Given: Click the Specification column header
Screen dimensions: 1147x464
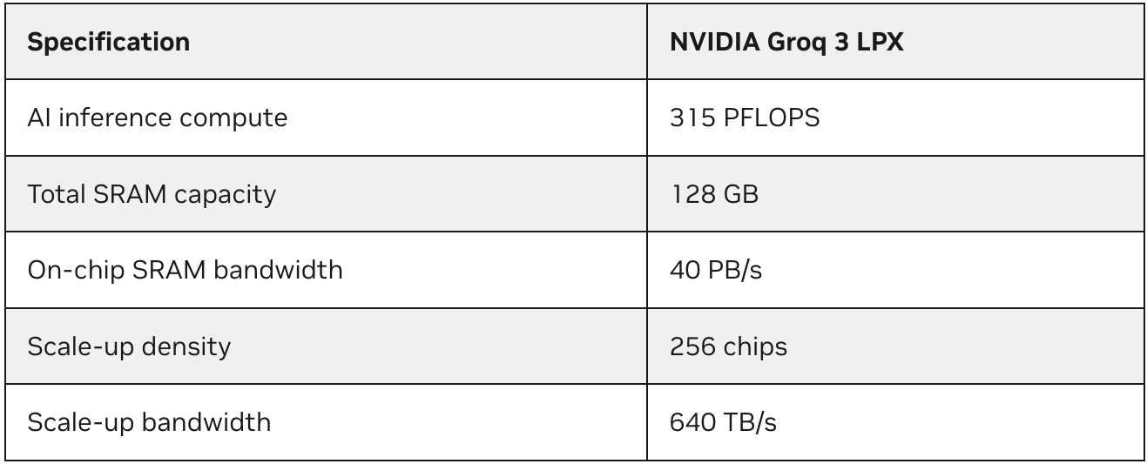Looking at the screenshot, I should coord(109,42).
